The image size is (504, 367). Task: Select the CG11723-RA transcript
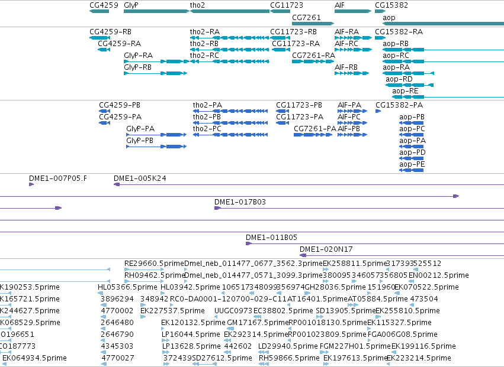(x=296, y=44)
